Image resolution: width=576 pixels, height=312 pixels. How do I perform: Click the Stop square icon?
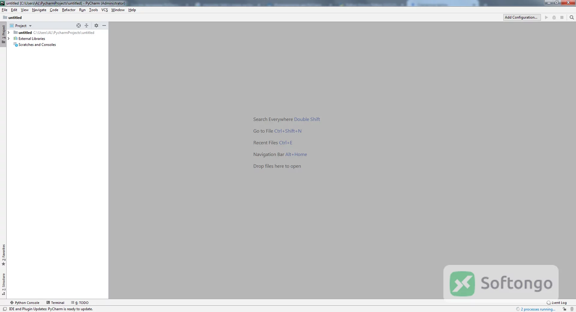pos(562,17)
